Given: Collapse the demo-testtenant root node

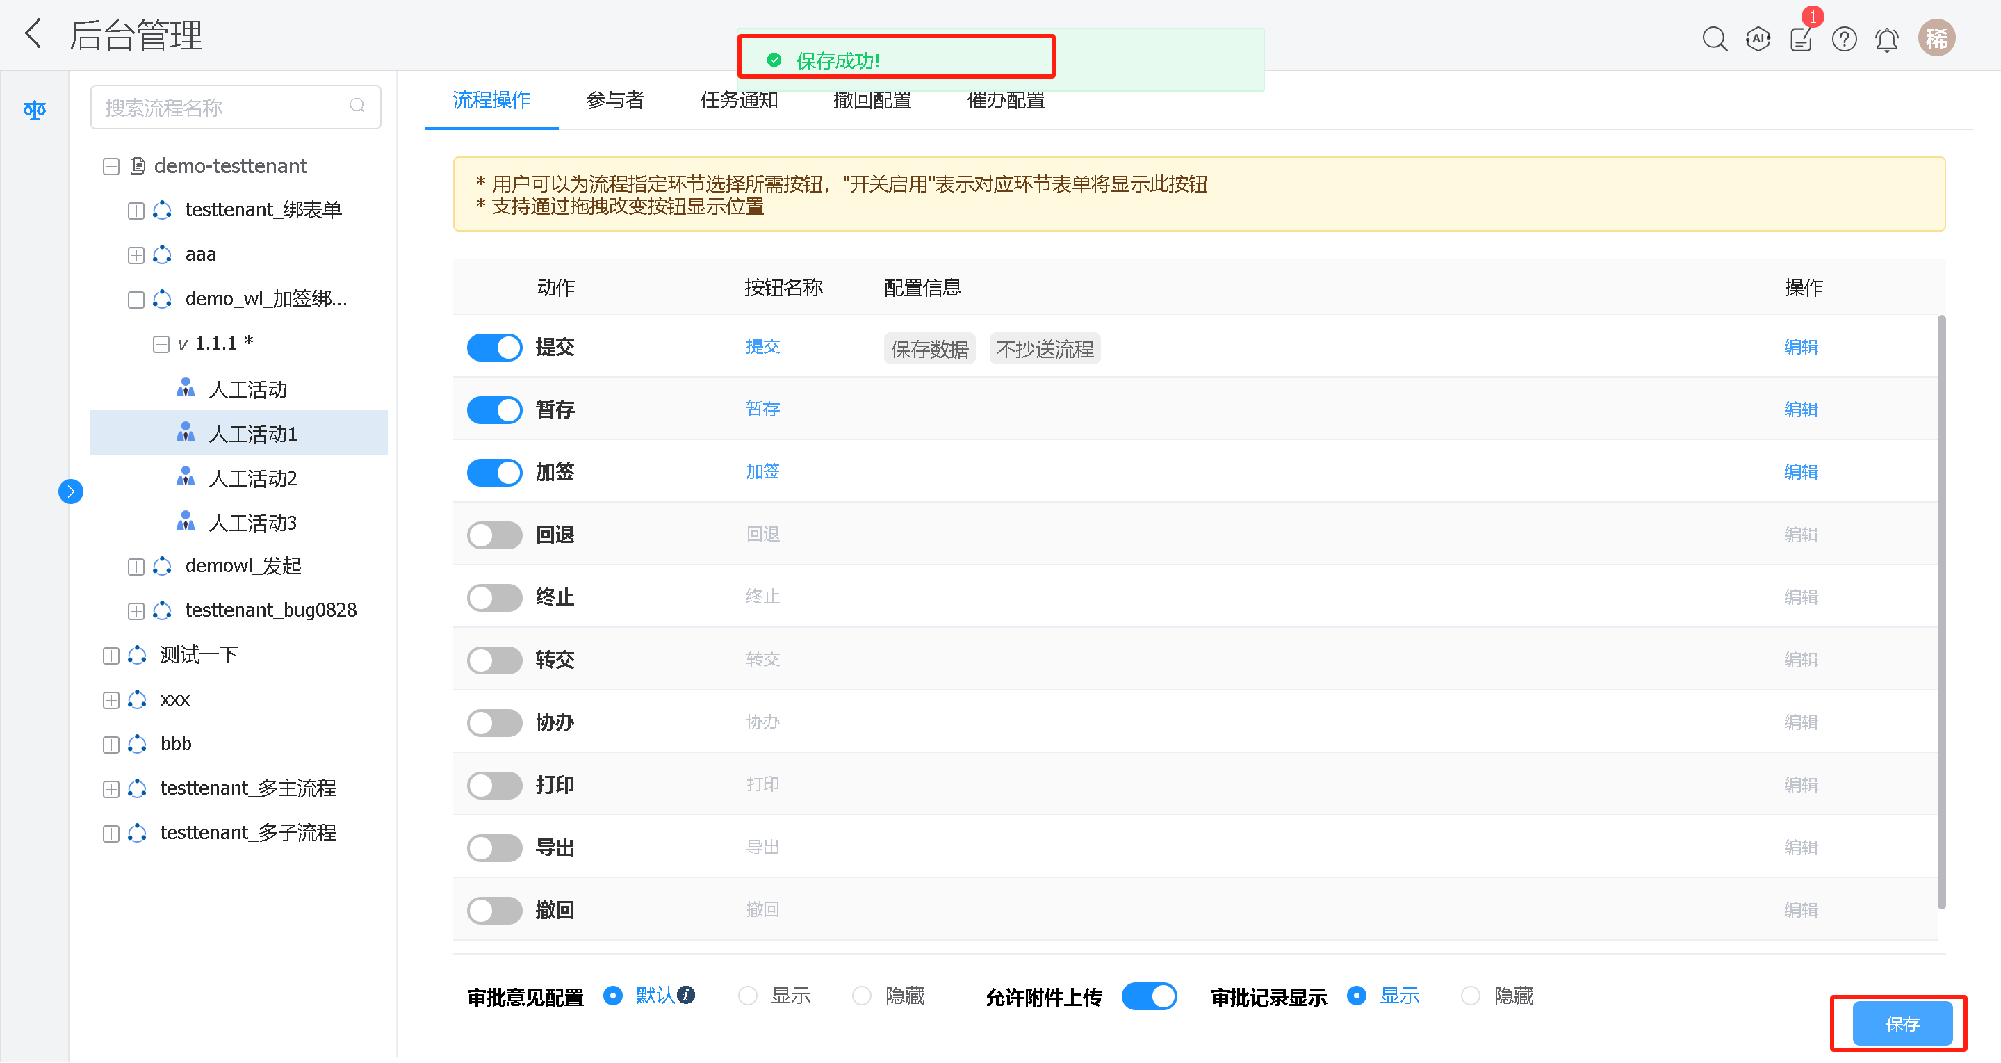Looking at the screenshot, I should tap(111, 165).
